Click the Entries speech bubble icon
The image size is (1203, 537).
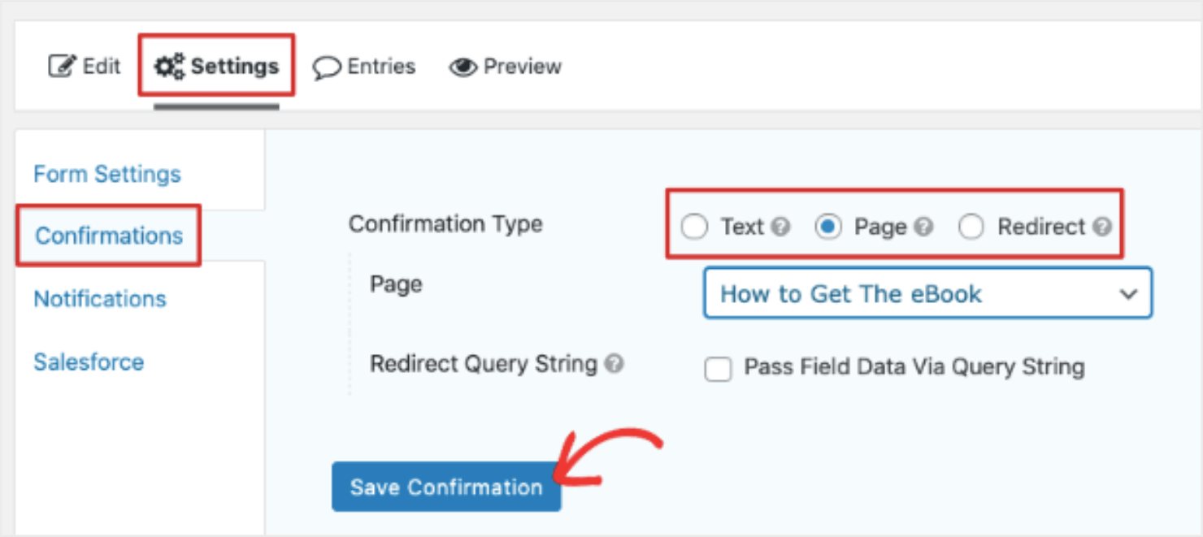pyautogui.click(x=326, y=67)
